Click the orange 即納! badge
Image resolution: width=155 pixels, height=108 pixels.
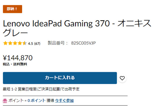(12, 9)
